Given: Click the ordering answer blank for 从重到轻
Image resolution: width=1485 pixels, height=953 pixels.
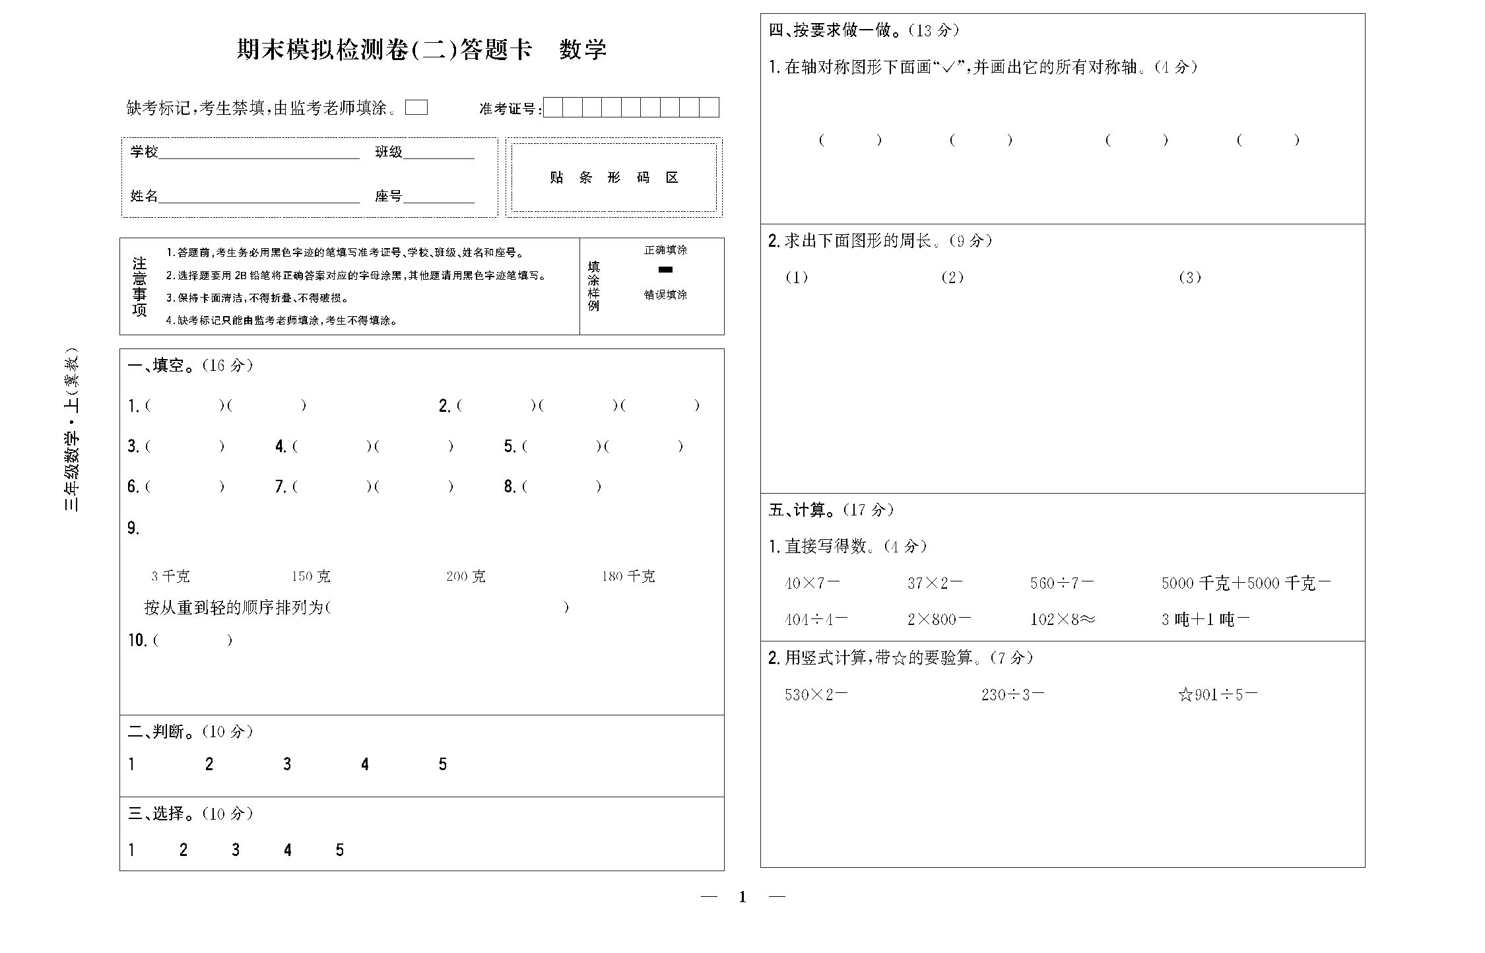Looking at the screenshot, I should point(449,608).
